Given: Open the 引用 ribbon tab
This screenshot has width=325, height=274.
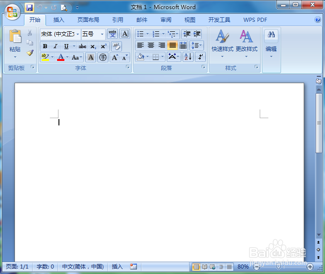Looking at the screenshot, I should tap(118, 20).
